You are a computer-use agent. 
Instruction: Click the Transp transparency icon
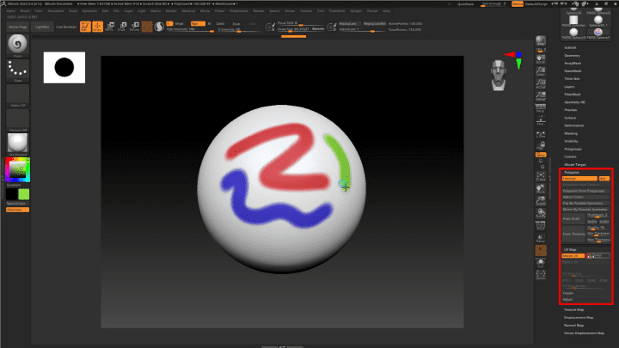coord(541,238)
